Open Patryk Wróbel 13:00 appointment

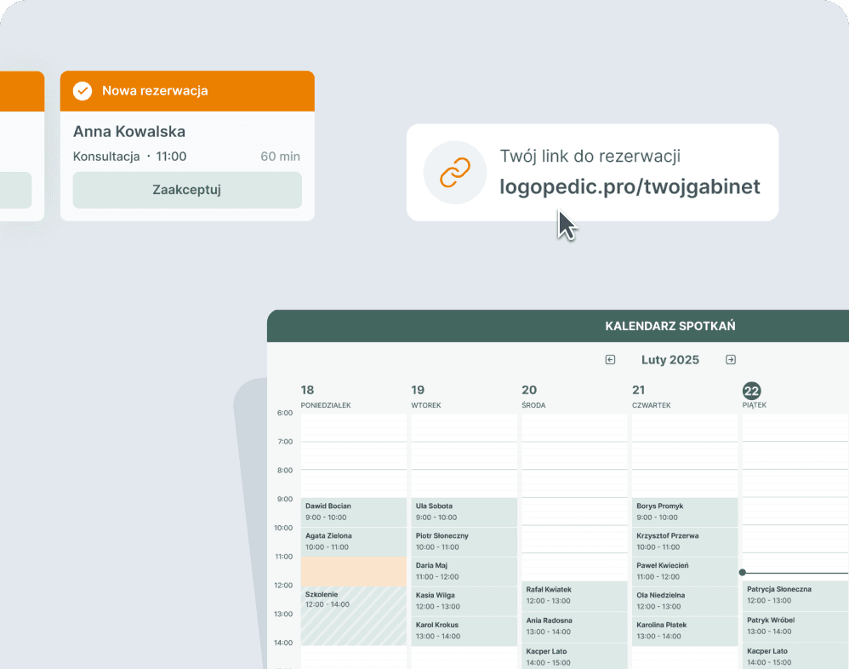click(x=795, y=626)
